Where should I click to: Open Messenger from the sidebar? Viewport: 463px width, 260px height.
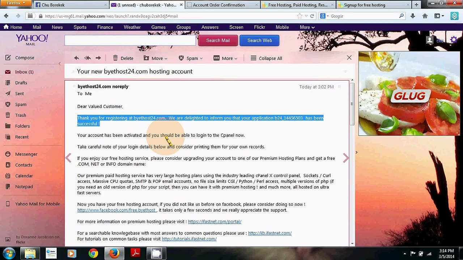click(x=26, y=154)
